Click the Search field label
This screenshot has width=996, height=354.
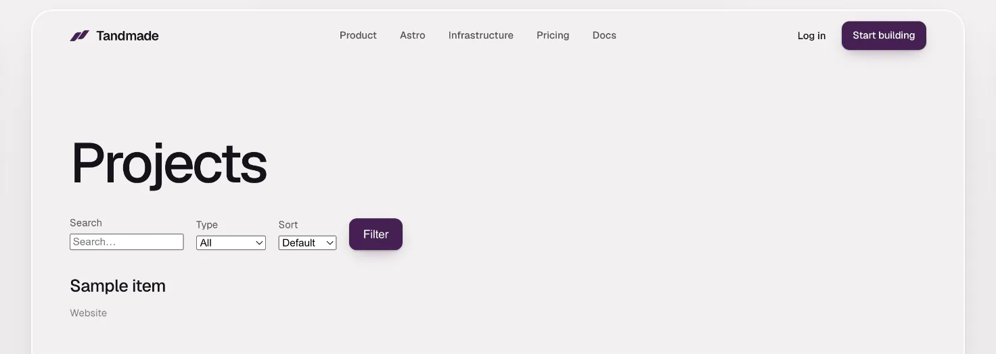point(86,223)
